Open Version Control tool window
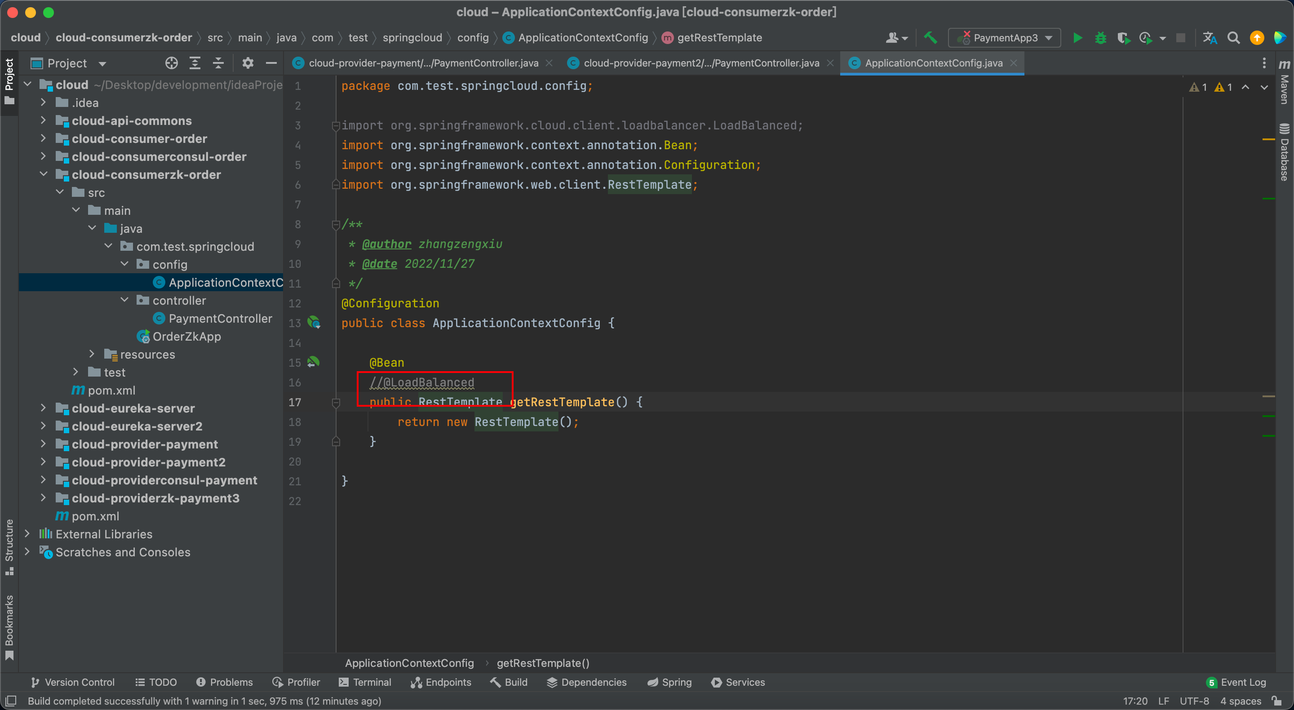 point(73,682)
